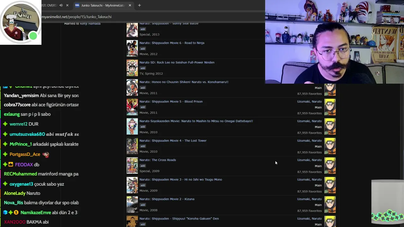404x227 pixels.
Task: Click the Ace Donut streamer avatar
Action: click(x=21, y=22)
